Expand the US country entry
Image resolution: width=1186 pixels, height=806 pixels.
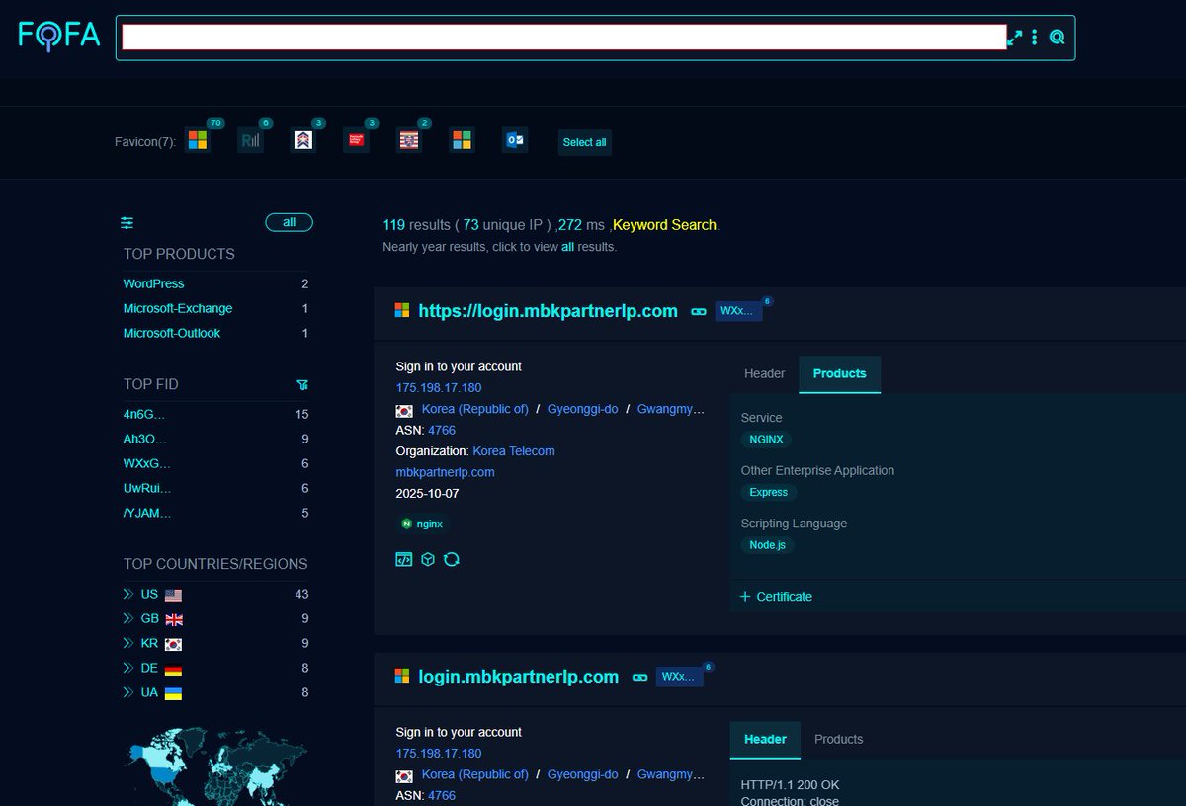coord(127,594)
